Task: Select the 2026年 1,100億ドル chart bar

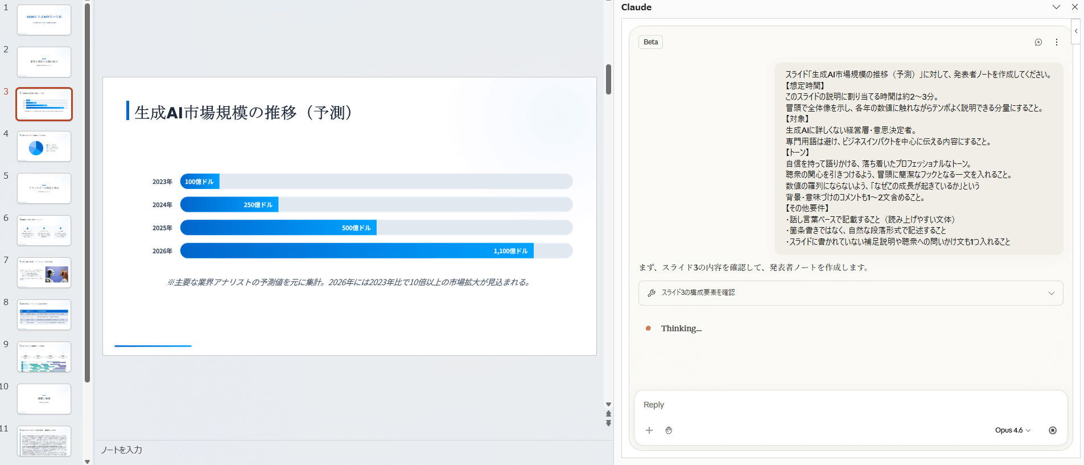Action: (357, 251)
